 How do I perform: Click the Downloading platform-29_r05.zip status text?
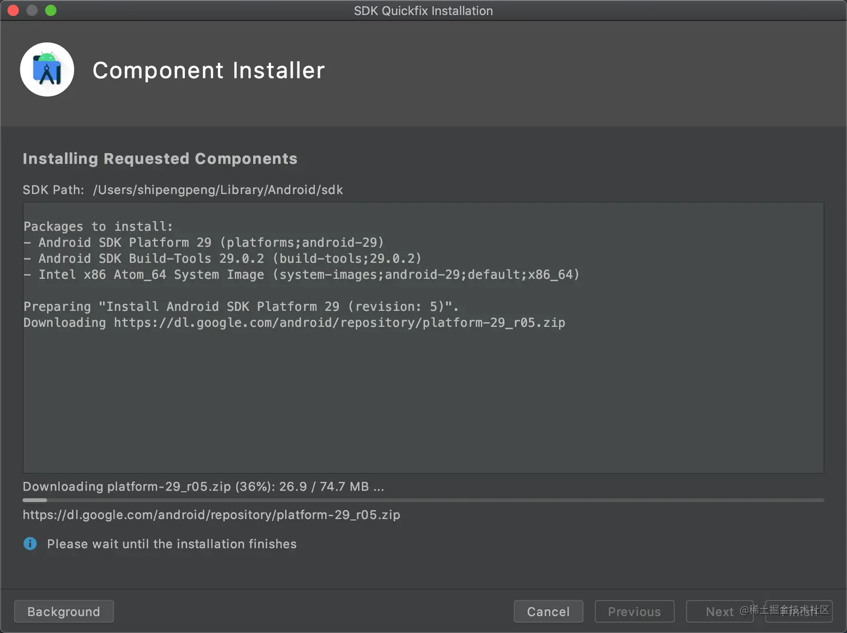click(x=203, y=487)
